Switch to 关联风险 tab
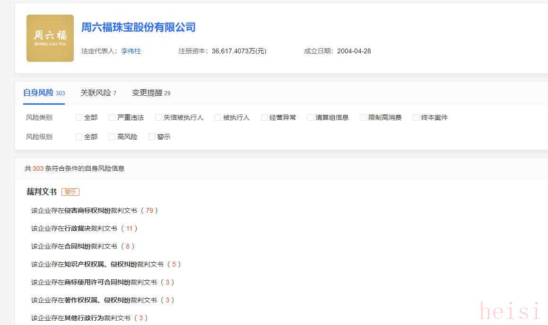 pos(98,93)
